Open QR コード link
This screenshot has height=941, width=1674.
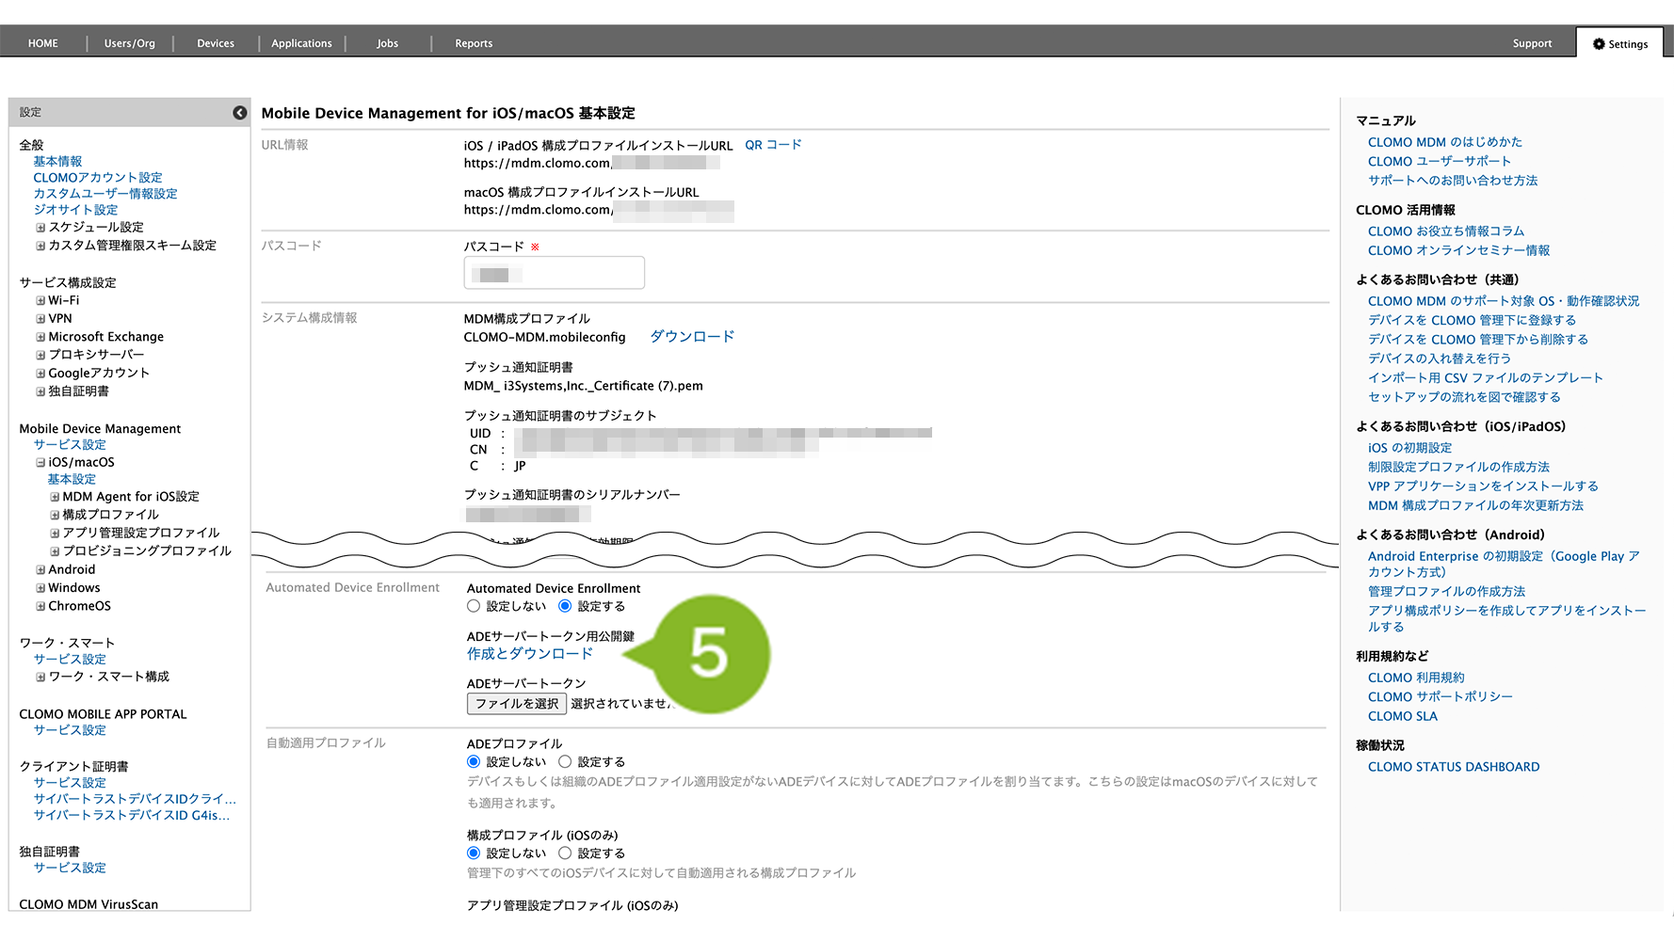click(773, 145)
